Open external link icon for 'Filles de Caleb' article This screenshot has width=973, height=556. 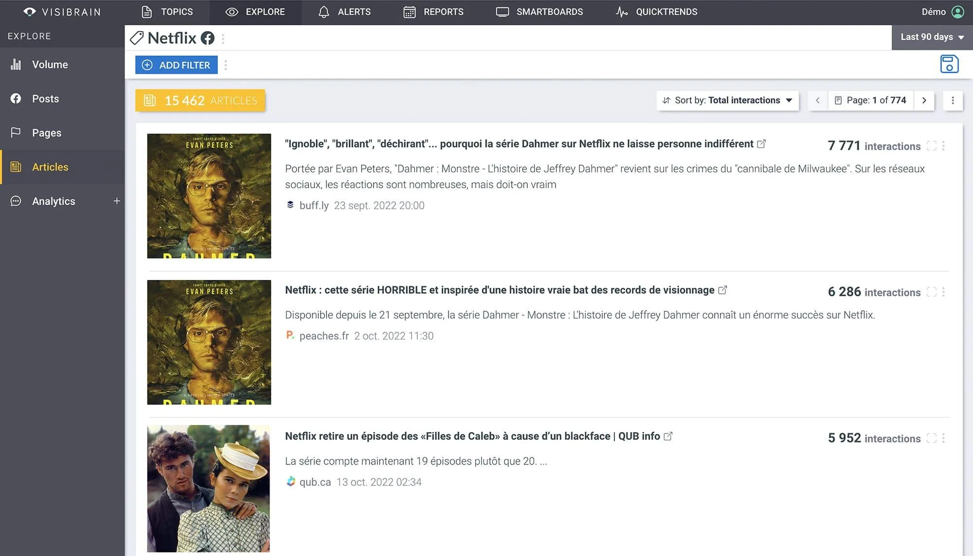coord(668,436)
